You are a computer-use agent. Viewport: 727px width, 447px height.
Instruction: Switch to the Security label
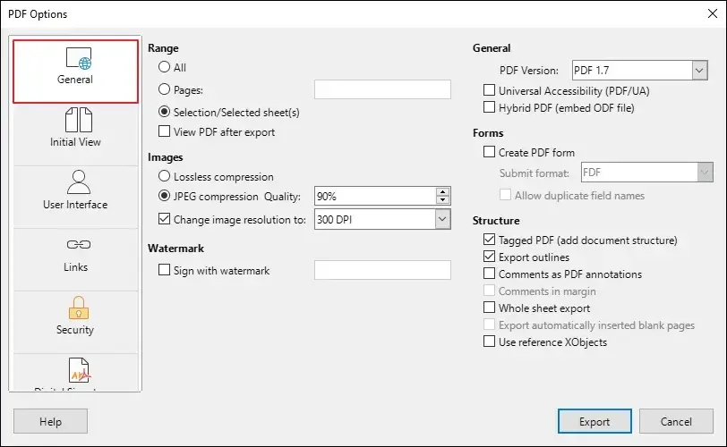click(x=75, y=330)
